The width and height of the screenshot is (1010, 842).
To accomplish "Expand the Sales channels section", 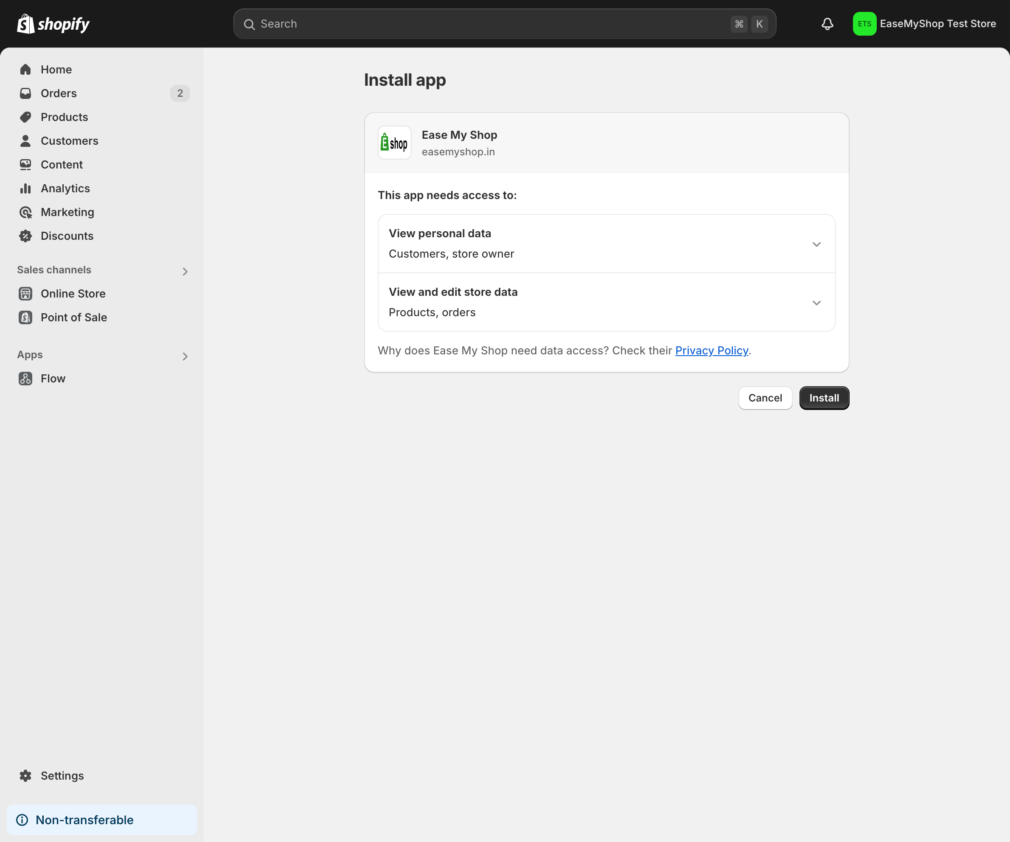I will (185, 271).
